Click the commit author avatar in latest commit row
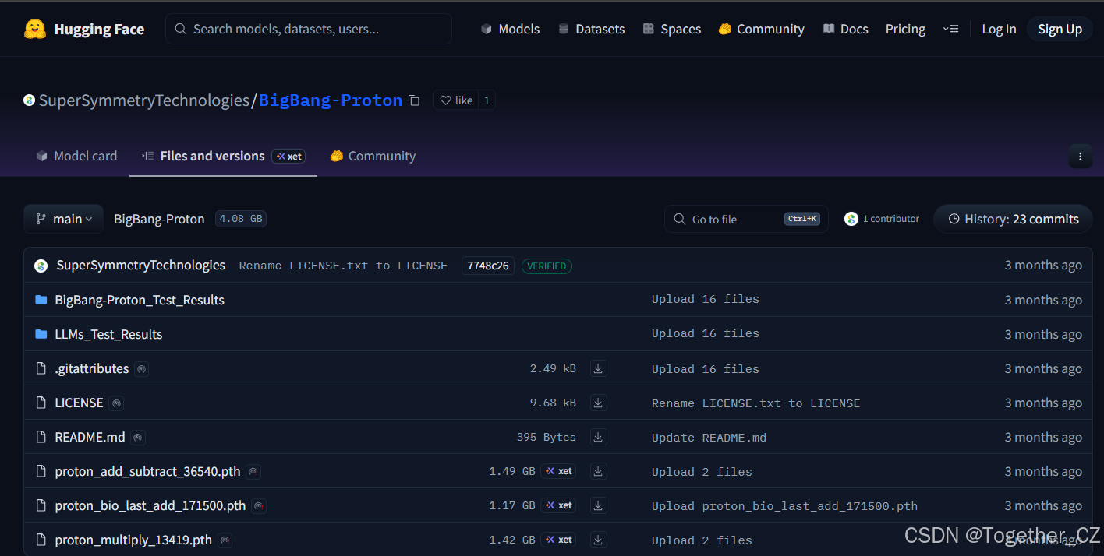This screenshot has width=1104, height=556. 41,266
